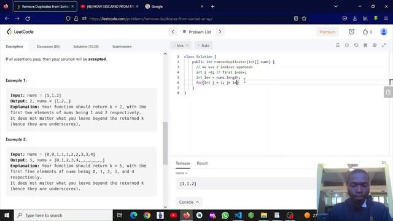Open browser downloads icon
The width and height of the screenshot is (393, 221).
(x=355, y=18)
